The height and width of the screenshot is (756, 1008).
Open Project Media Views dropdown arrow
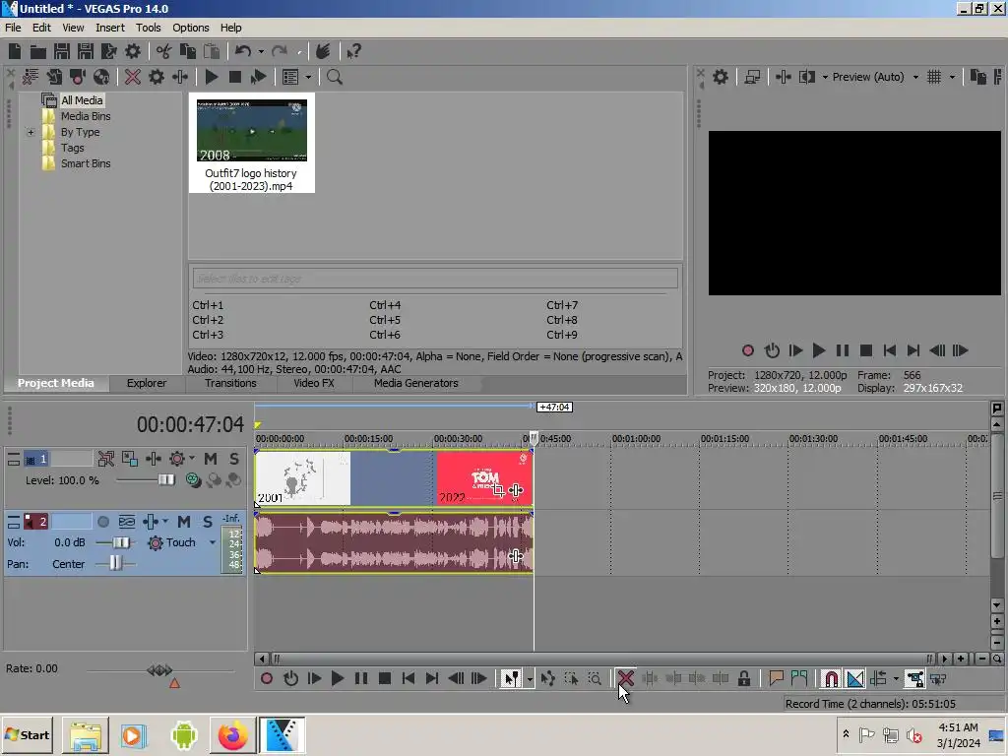pos(308,77)
